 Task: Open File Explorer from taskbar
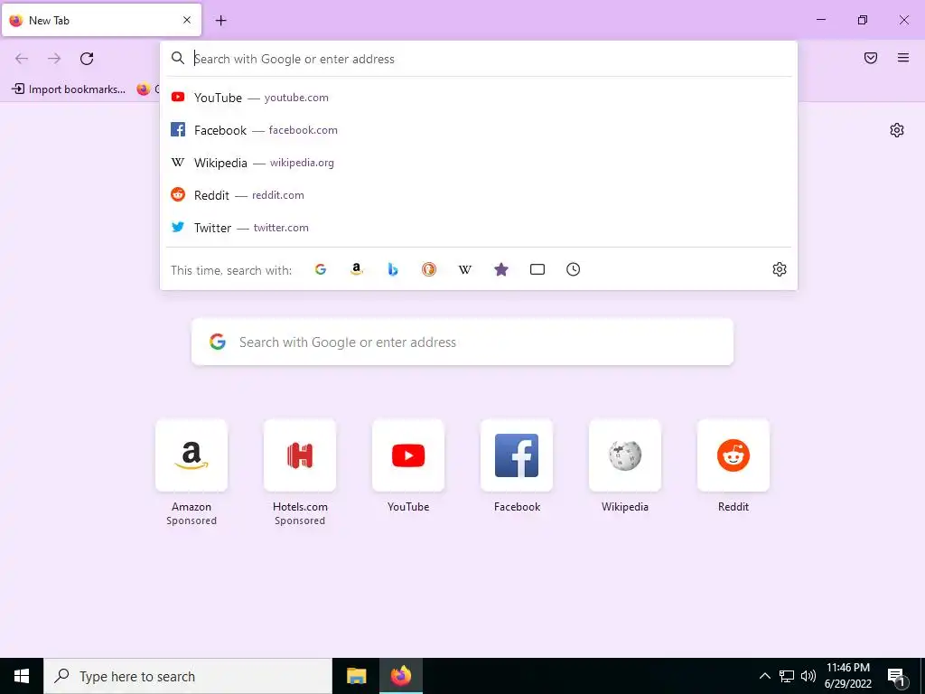[356, 676]
